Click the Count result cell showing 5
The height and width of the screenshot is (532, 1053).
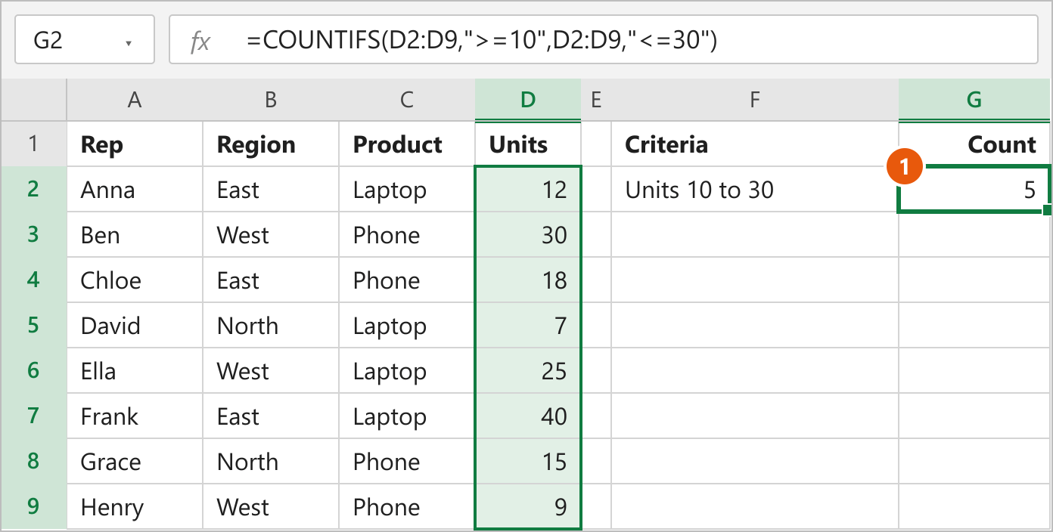[x=975, y=190]
